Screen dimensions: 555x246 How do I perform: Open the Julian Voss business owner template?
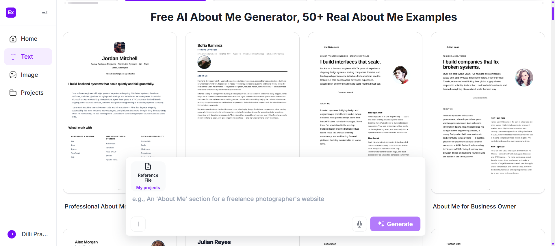(x=488, y=113)
